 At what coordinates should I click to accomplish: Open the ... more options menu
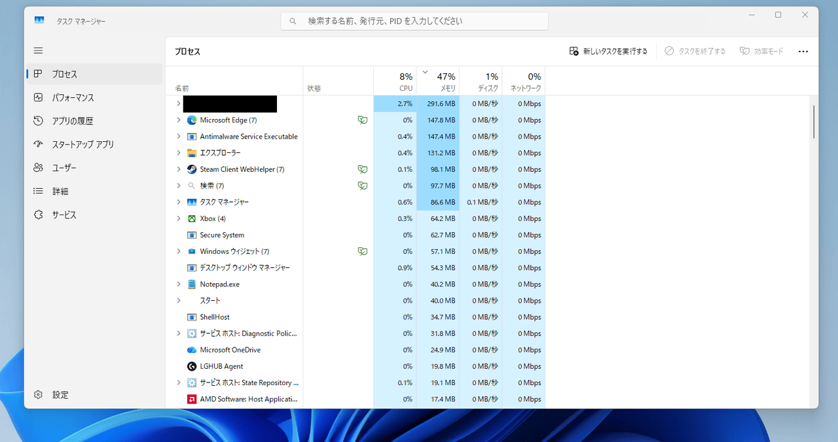[803, 50]
